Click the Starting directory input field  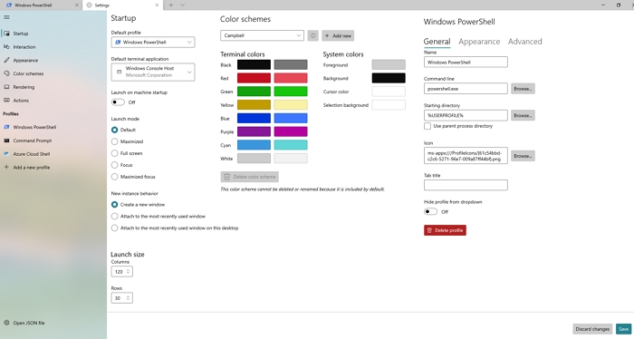(466, 115)
